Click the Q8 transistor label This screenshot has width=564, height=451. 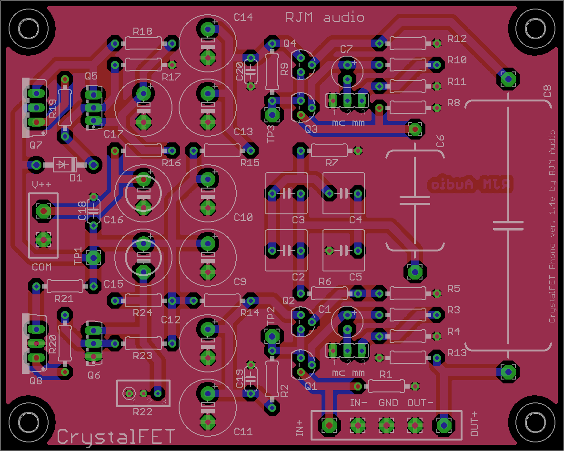tap(36, 381)
